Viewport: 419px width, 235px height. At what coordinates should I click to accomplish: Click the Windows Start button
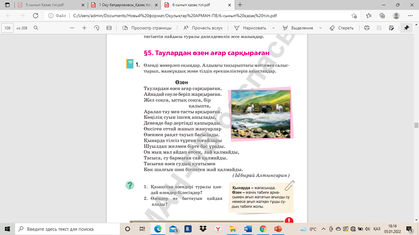click(x=7, y=229)
